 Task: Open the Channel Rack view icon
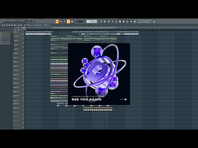coord(109,22)
